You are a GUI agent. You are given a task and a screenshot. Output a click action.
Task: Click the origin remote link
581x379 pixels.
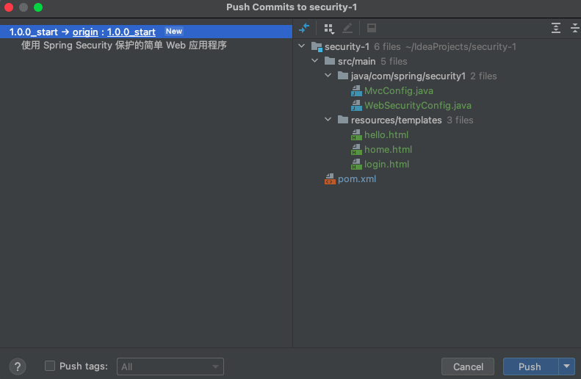85,32
